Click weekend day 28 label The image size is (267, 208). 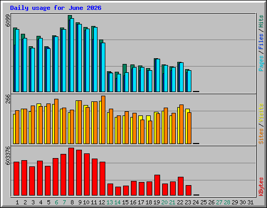click(x=227, y=202)
